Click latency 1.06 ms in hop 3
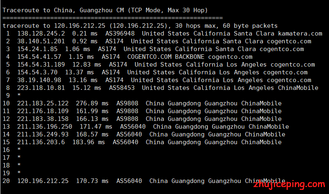329x194 pixels. coord(78,49)
